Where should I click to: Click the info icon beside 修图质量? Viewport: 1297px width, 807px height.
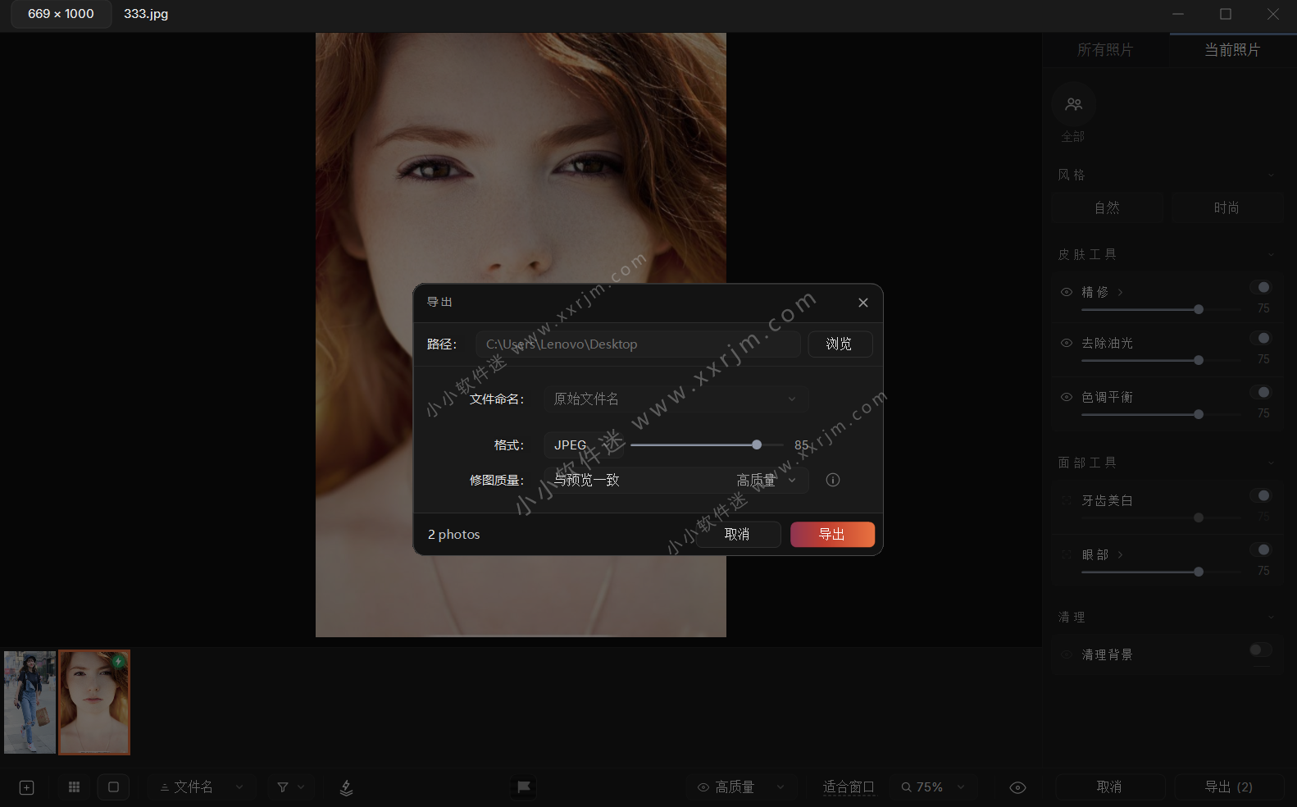click(x=832, y=480)
